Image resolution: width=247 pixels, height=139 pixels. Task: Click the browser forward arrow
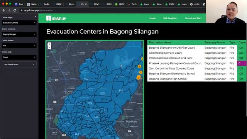click(x=9, y=10)
